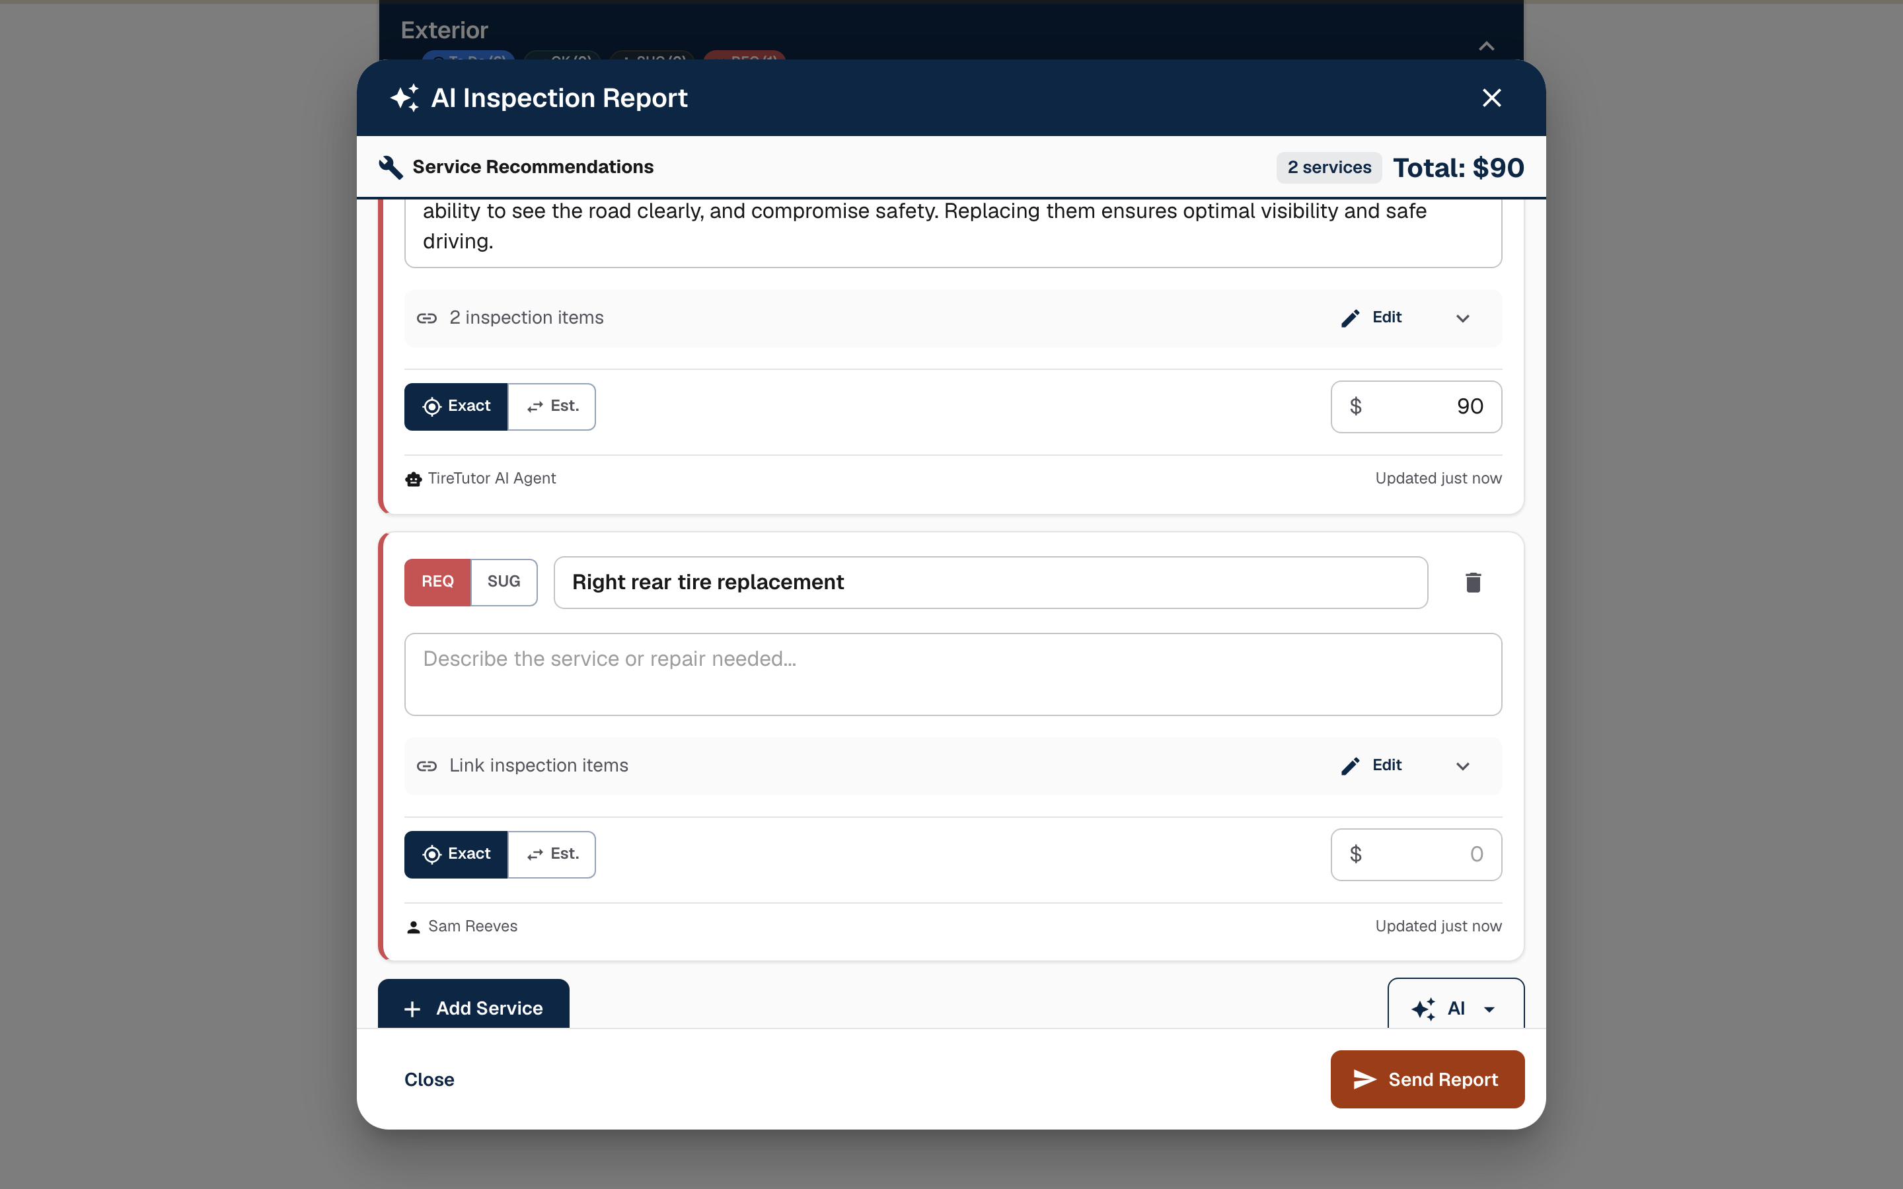The width and height of the screenshot is (1903, 1189).
Task: Collapse the Exterior section chevron in background
Action: [1485, 46]
